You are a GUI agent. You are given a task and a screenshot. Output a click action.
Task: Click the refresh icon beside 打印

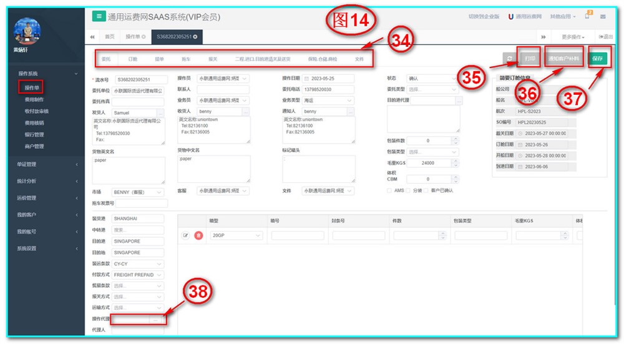click(x=510, y=58)
